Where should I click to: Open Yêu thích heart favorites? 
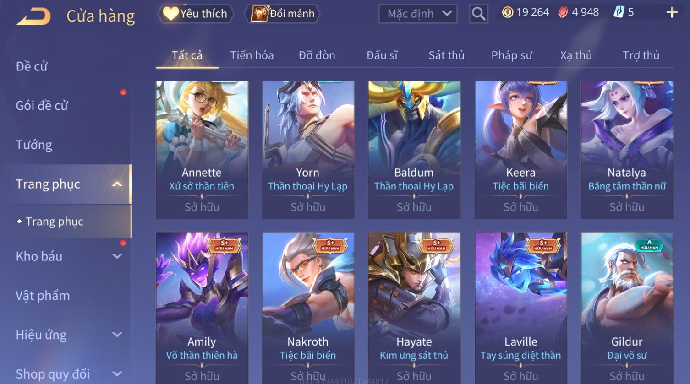tap(196, 14)
